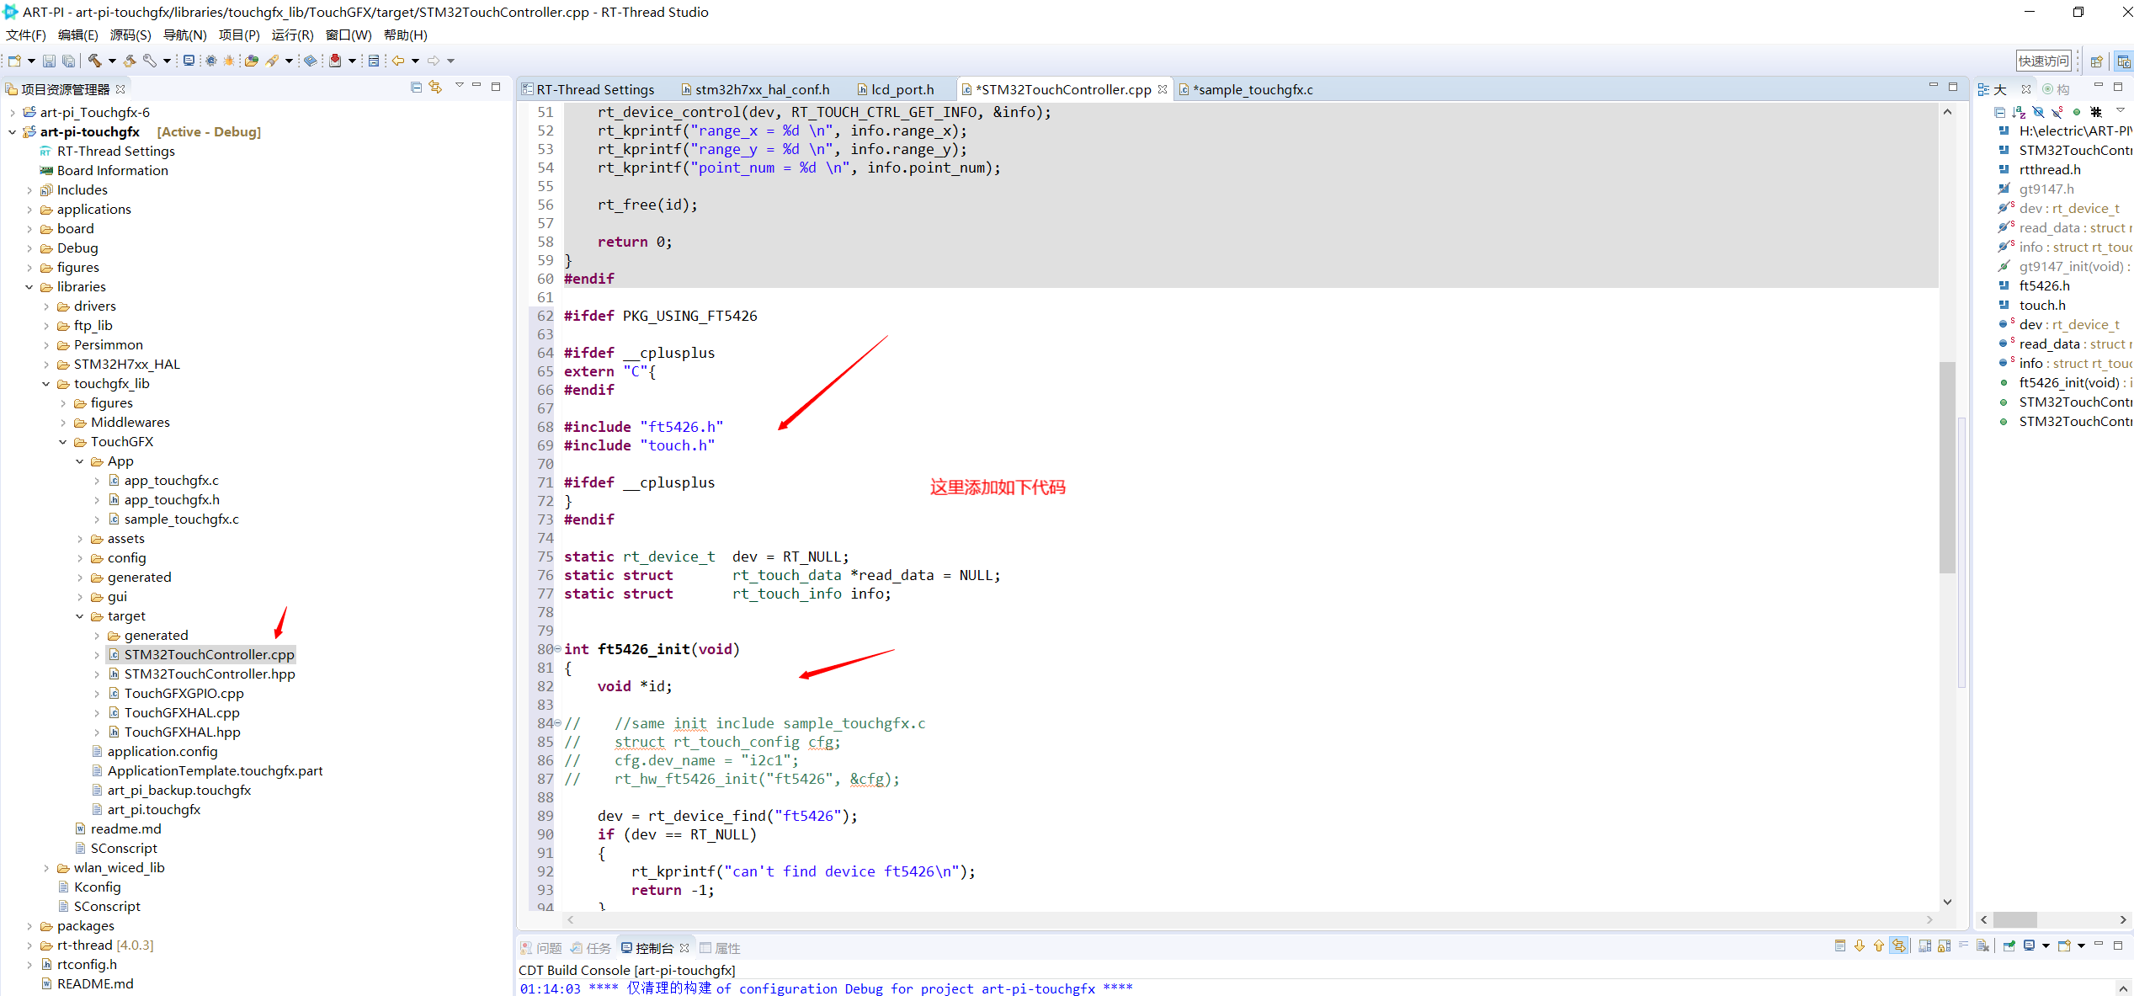Open the 问题 (Problems) tab in bottom panel
This screenshot has height=996, width=2134.
click(x=541, y=948)
